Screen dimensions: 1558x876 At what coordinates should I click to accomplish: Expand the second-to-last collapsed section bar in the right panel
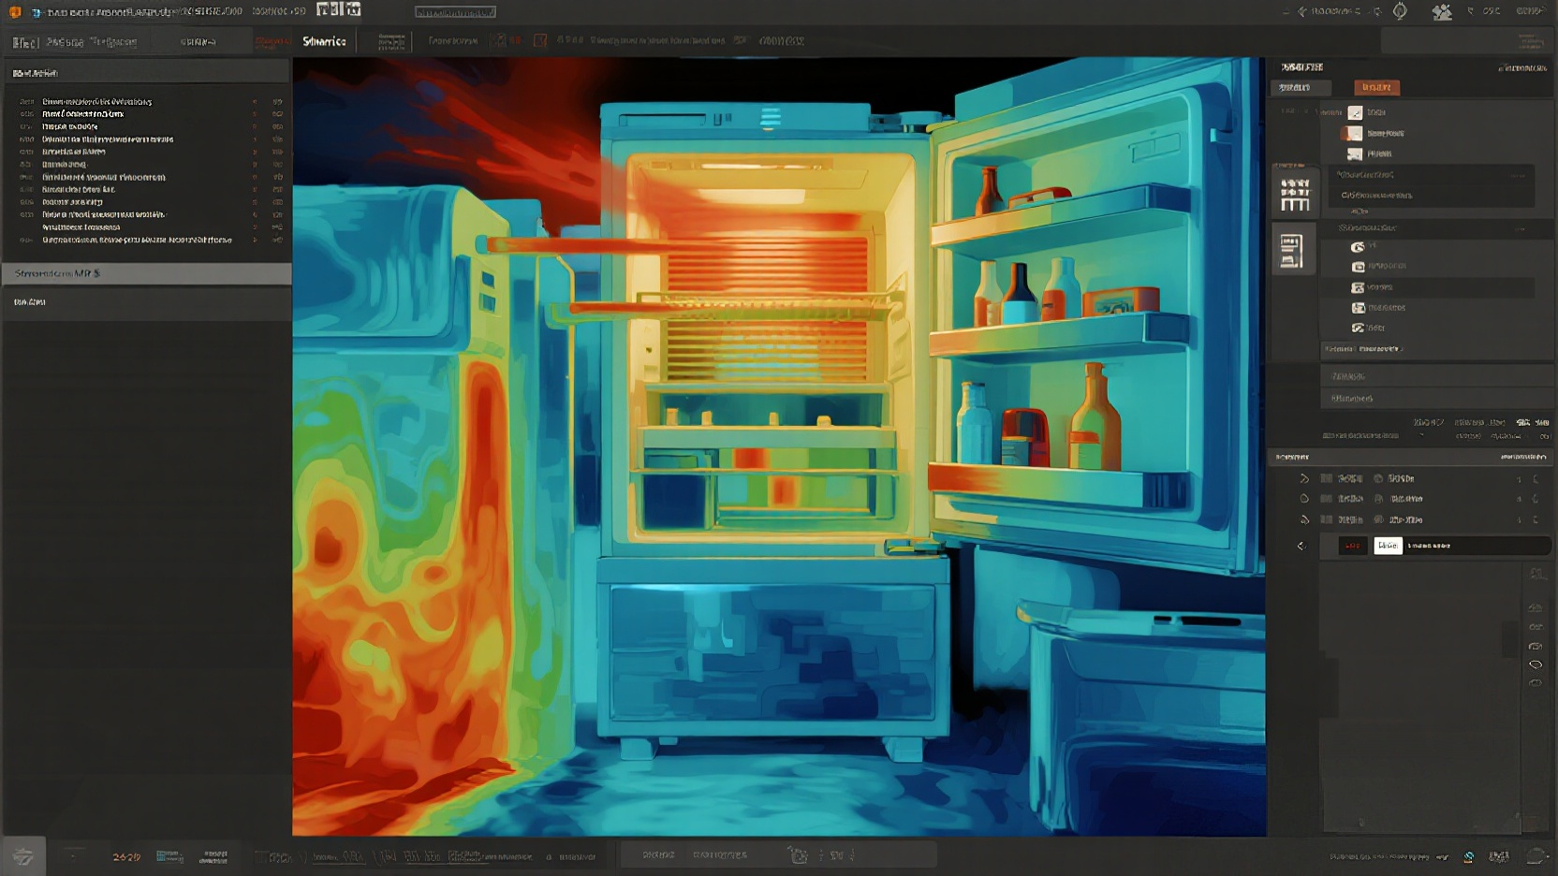(1437, 376)
